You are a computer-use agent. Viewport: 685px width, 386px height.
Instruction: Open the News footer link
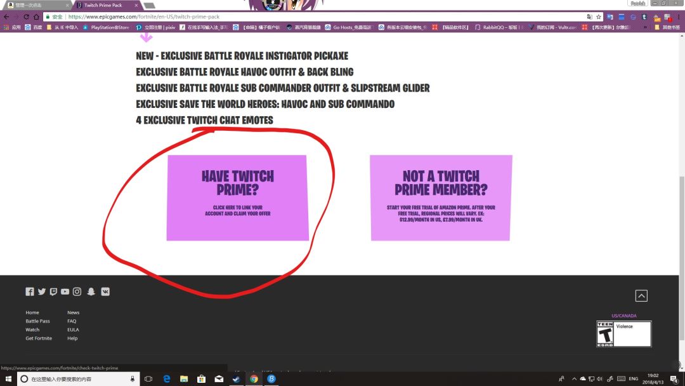[74, 312]
